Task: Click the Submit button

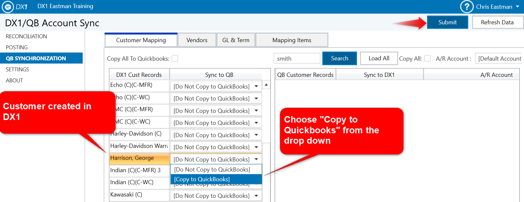Action: coord(447,22)
